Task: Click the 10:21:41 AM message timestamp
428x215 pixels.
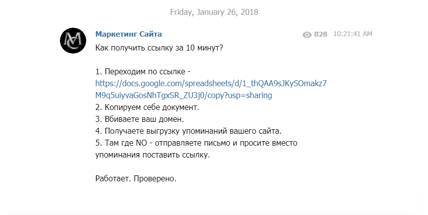Action: pos(353,34)
